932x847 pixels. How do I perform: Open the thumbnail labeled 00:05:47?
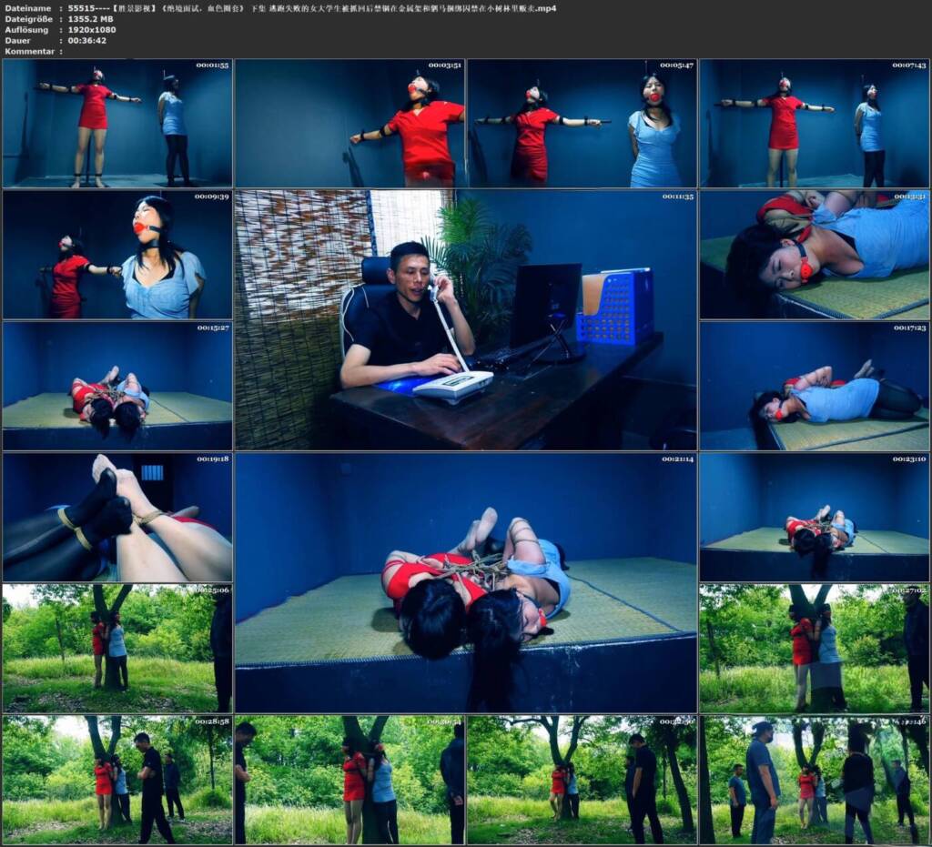tap(582, 124)
